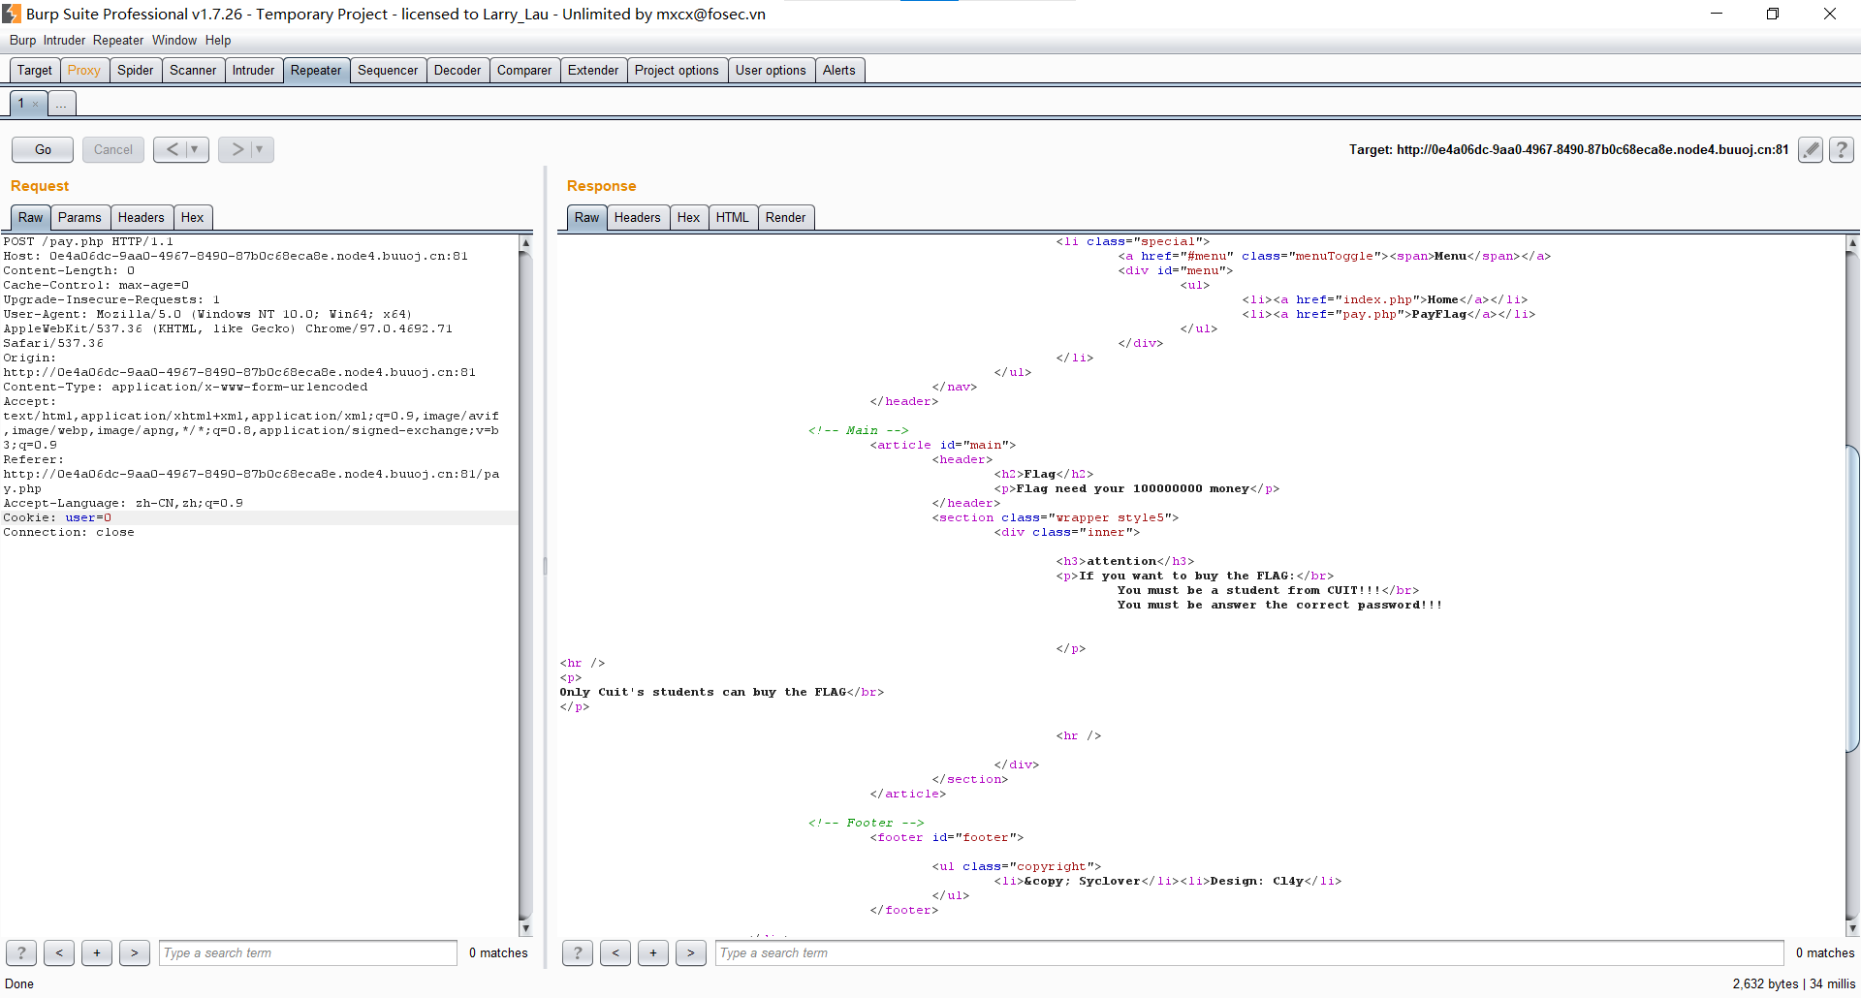Switch to the Intruder tool tab
This screenshot has height=998, width=1861.
click(x=253, y=70)
